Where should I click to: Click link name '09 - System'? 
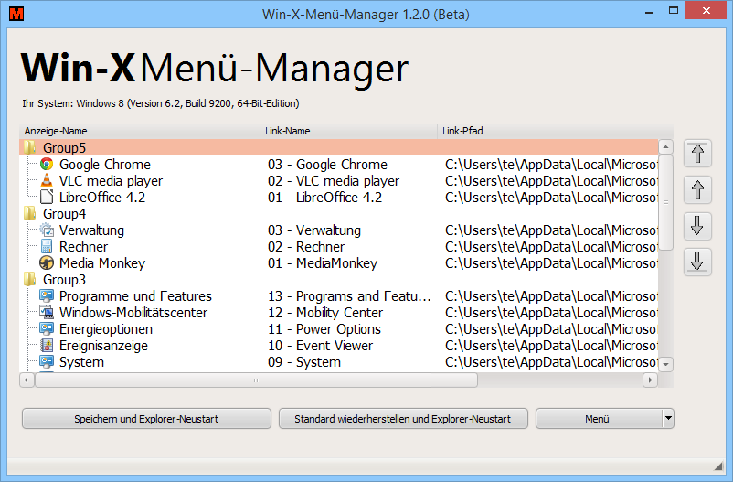pyautogui.click(x=304, y=362)
